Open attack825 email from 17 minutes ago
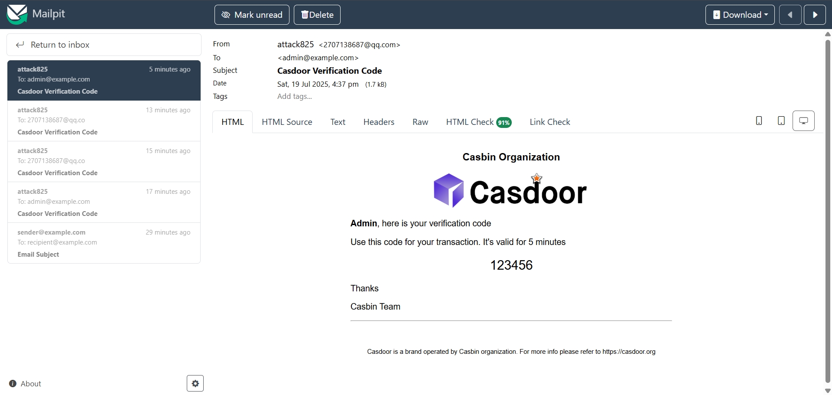 pos(104,202)
